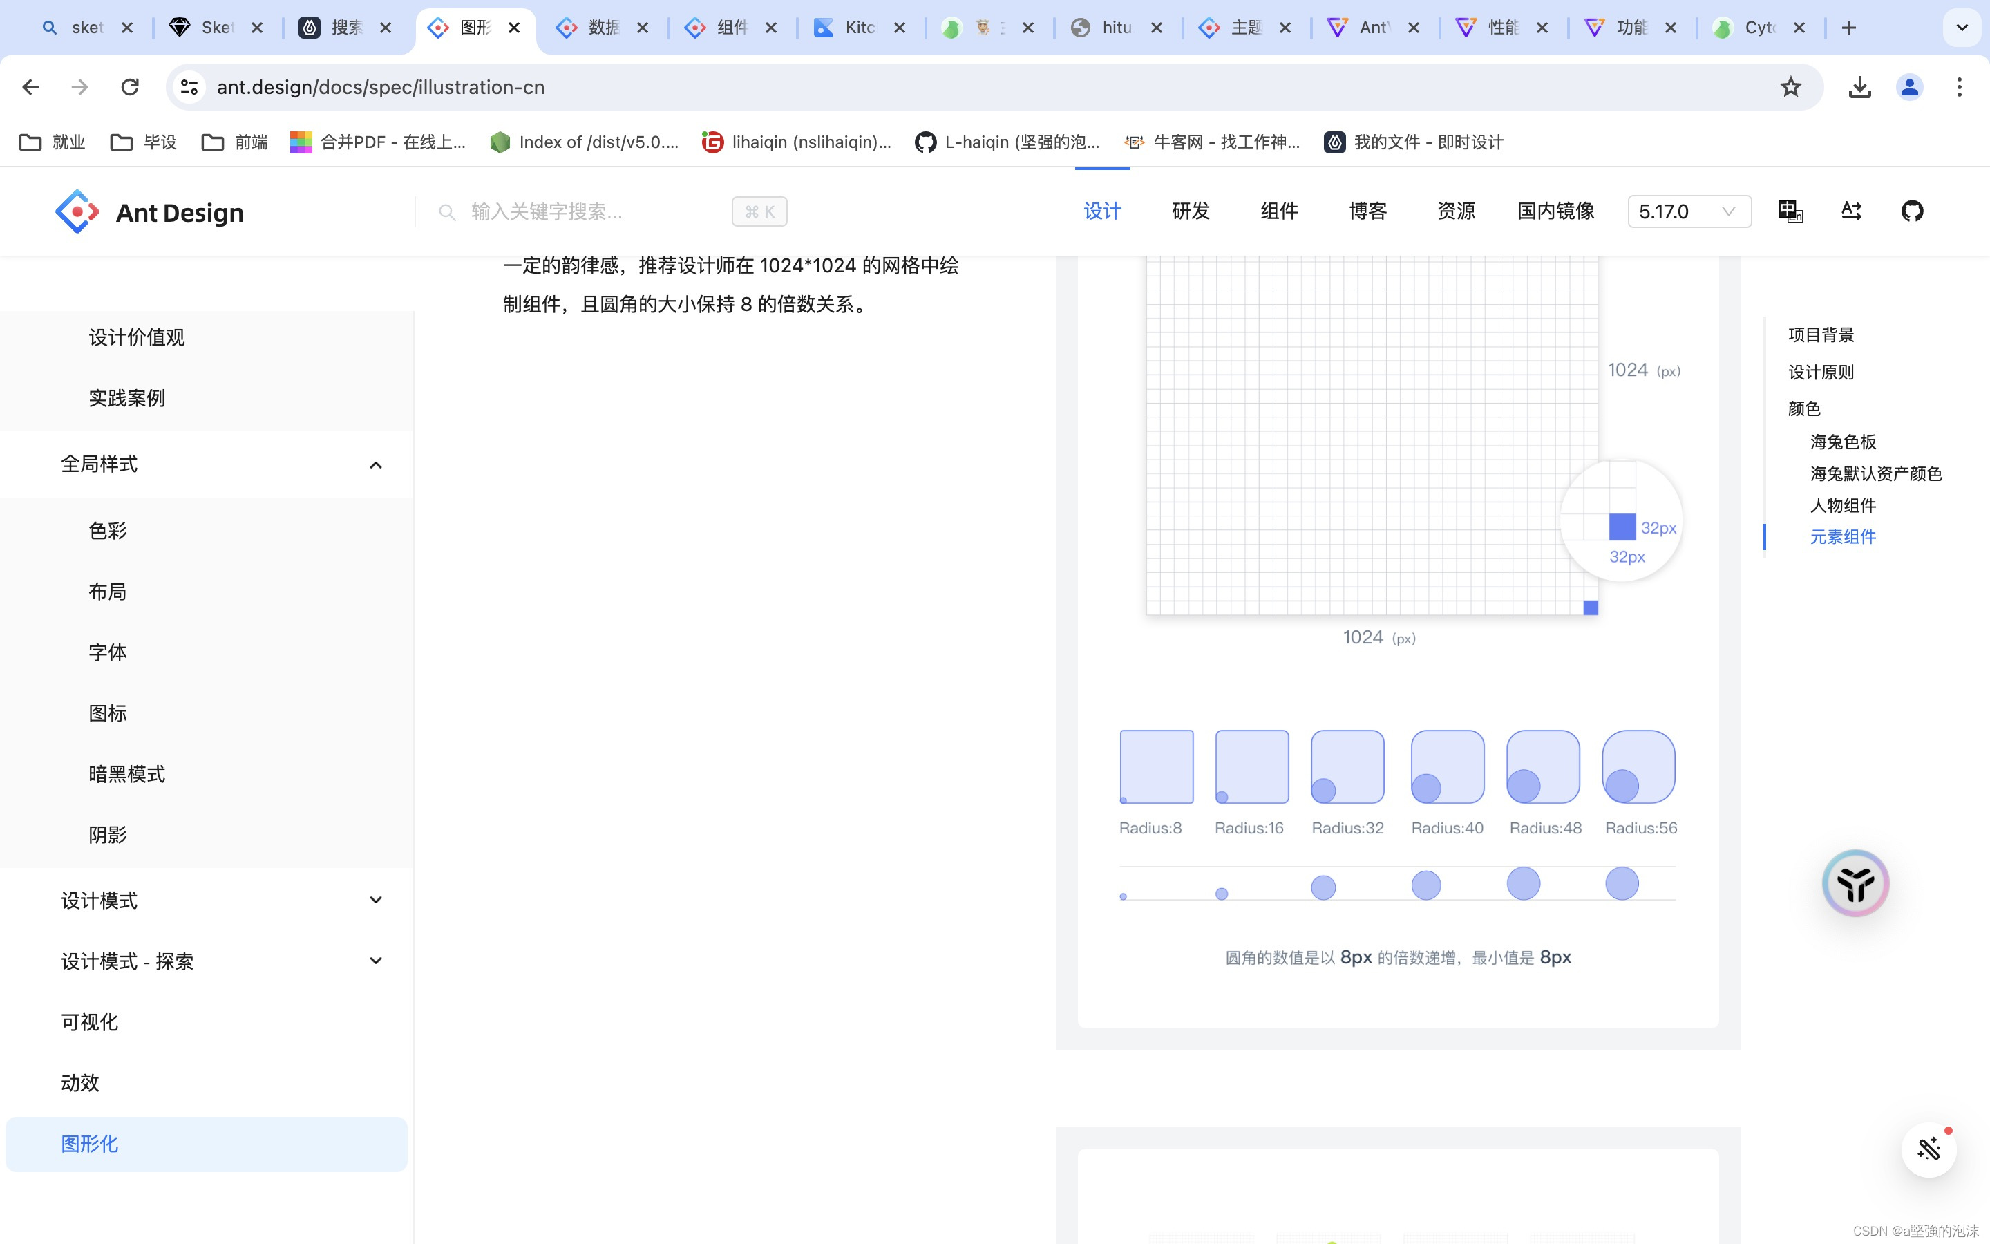This screenshot has width=1990, height=1244.
Task: Open the version 5.17.0 dropdown
Action: [x=1689, y=211]
